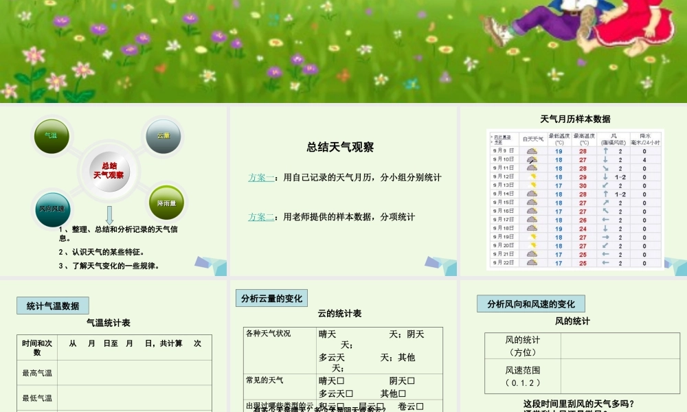Click the 分析云量的变化 heading box
Image resolution: width=687 pixels, height=412 pixels.
pos(271,298)
